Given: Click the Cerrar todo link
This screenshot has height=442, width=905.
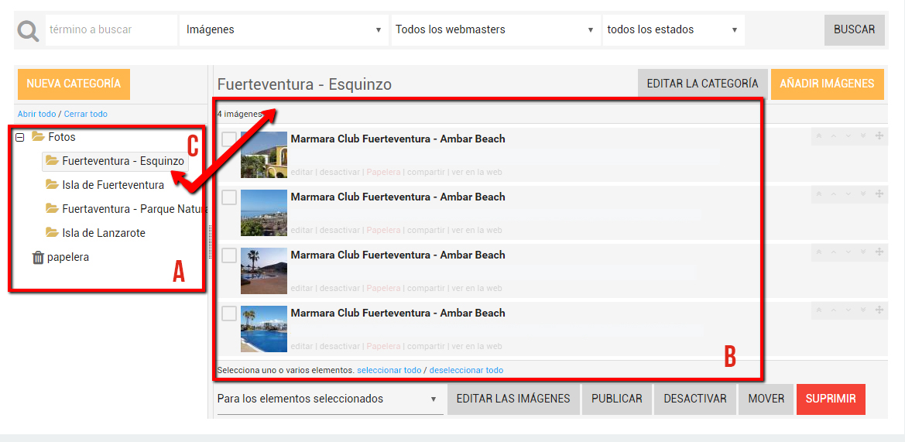Looking at the screenshot, I should [85, 115].
